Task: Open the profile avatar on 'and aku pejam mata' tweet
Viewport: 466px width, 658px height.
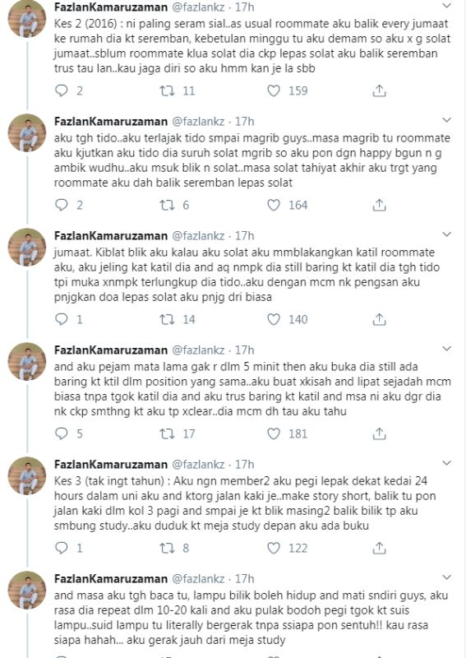Action: tap(27, 362)
